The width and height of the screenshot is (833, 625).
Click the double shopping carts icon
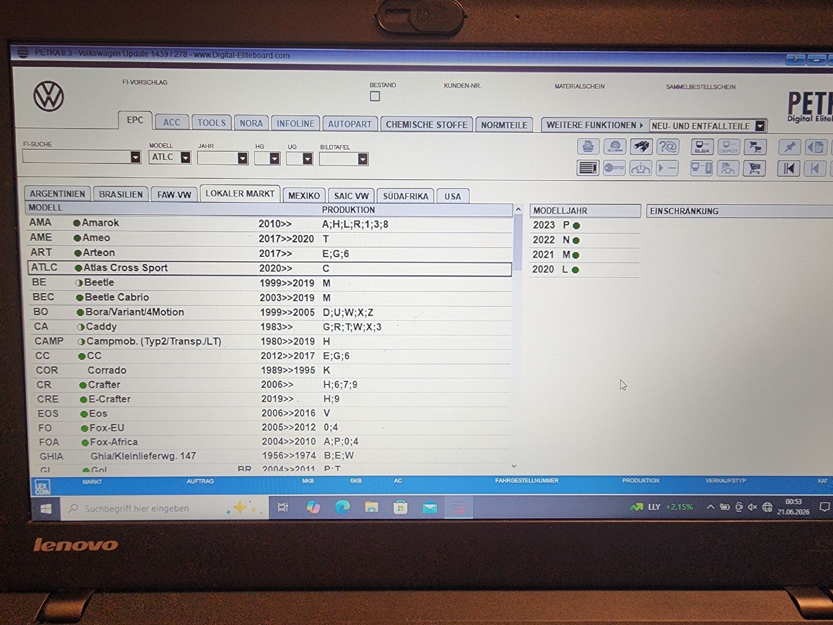tap(755, 148)
